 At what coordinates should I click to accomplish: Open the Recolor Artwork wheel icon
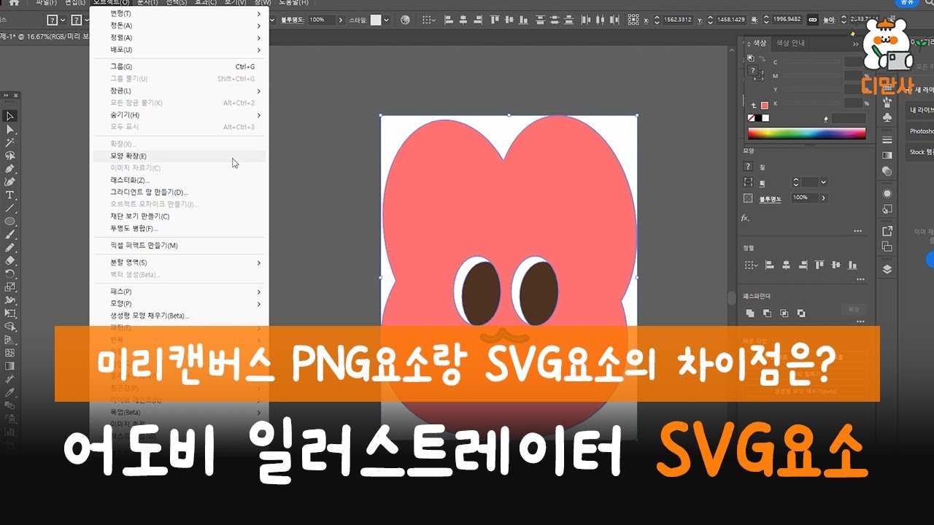click(406, 20)
